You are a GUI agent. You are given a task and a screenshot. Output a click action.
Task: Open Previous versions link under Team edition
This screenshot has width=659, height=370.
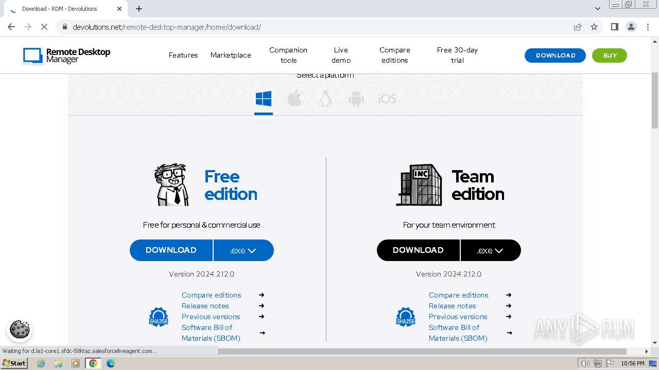pyautogui.click(x=458, y=317)
